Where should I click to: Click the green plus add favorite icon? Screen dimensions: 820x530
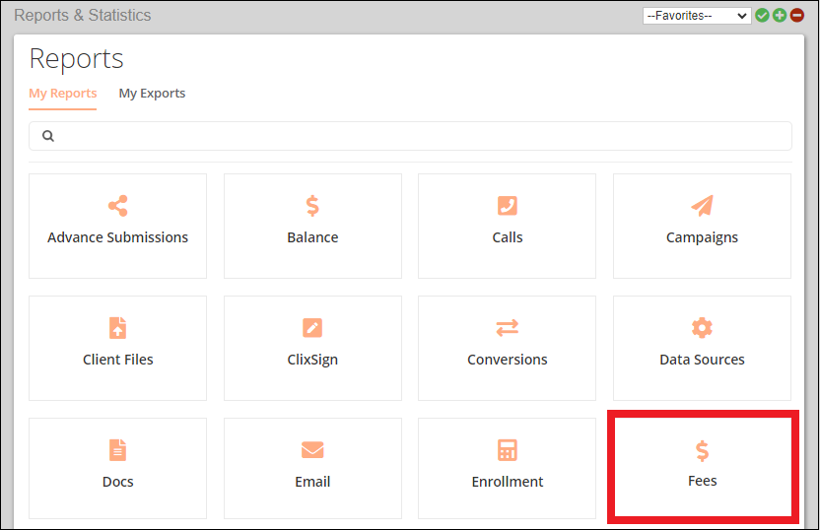tap(780, 15)
